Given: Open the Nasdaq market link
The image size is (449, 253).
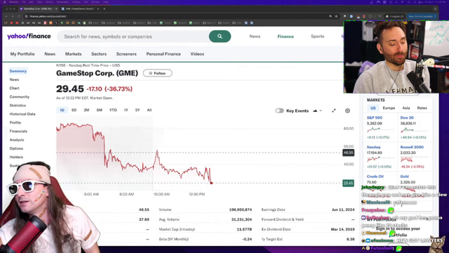Looking at the screenshot, I should (x=373, y=147).
